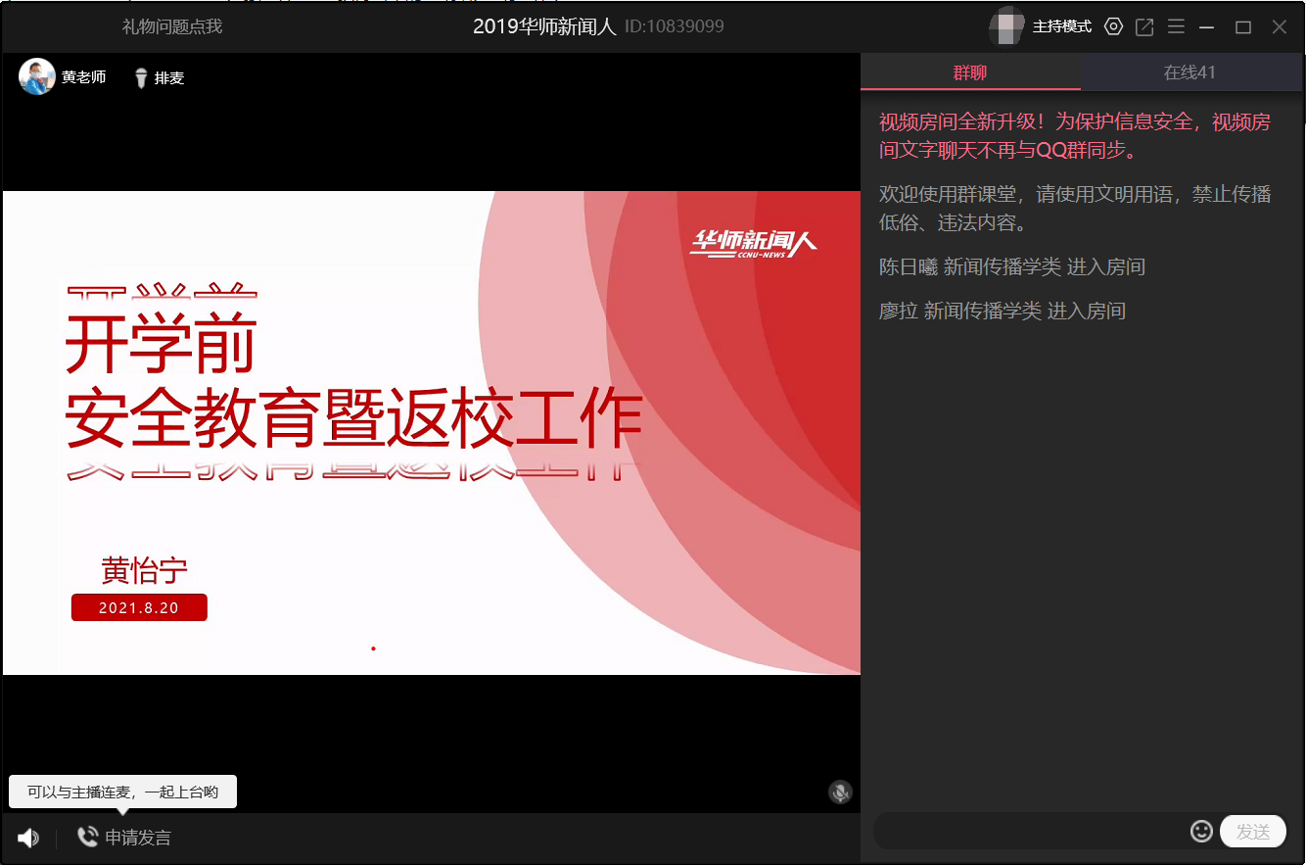Click the 排麦 microphone queue icon

141,77
